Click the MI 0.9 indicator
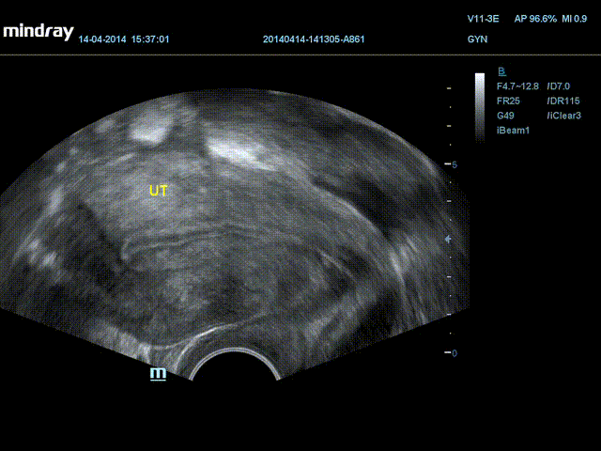 [577, 19]
